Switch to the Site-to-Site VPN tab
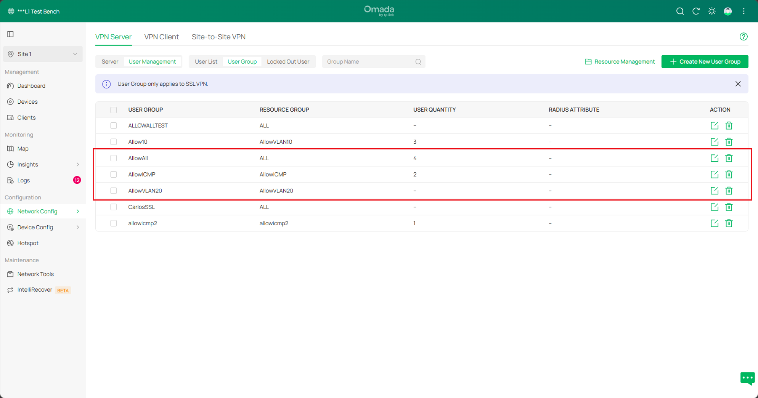The image size is (758, 398). pos(218,37)
